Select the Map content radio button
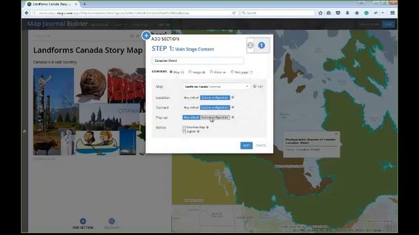 [x=171, y=72]
